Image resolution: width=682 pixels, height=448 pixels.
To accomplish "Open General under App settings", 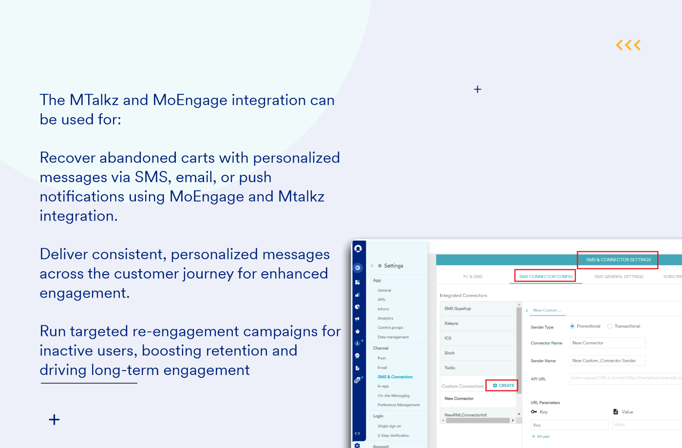I will 384,290.
